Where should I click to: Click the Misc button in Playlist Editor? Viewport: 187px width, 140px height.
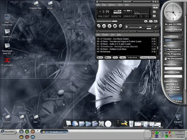[x=123, y=58]
